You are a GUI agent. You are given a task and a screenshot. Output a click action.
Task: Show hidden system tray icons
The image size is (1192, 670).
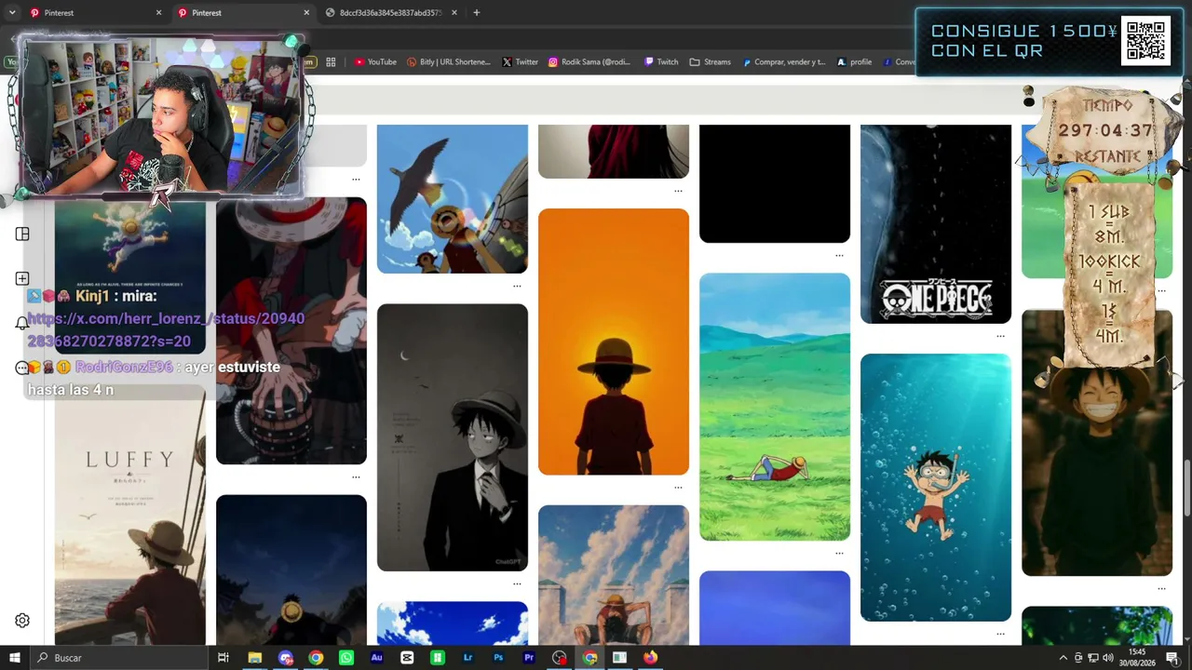(1063, 658)
